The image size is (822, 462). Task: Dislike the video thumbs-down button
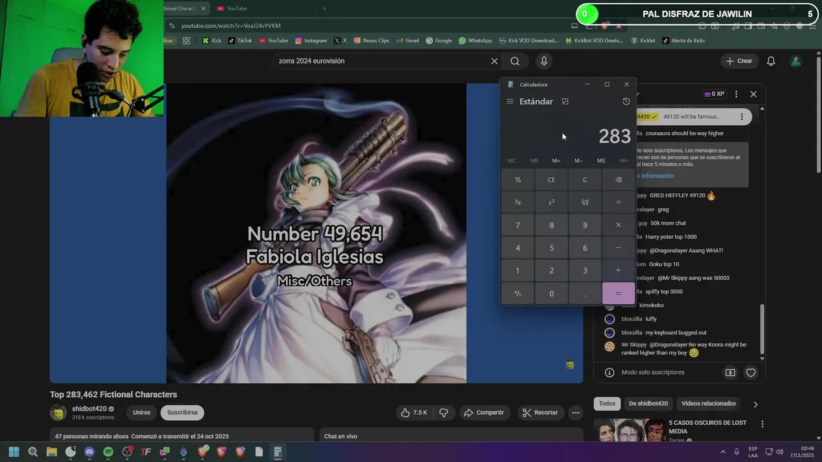point(444,413)
